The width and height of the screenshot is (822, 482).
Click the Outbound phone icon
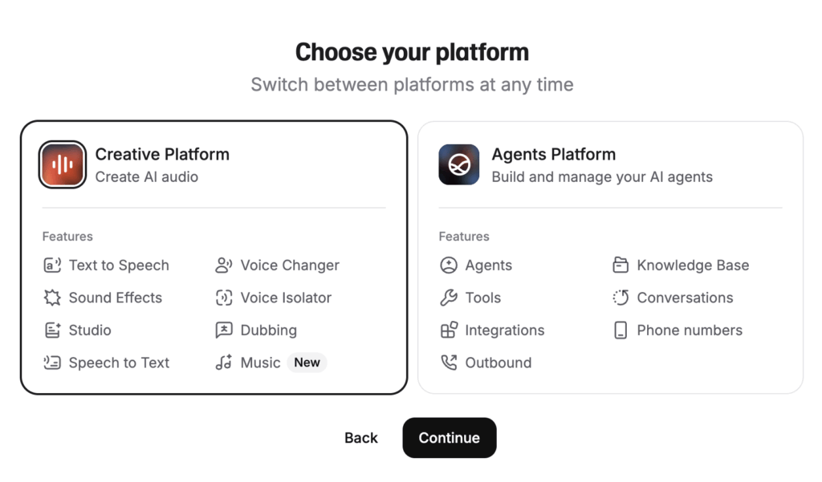pyautogui.click(x=449, y=363)
